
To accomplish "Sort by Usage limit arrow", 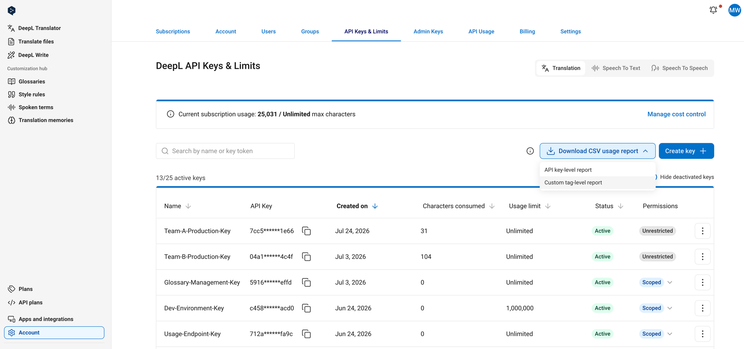I will click(548, 206).
